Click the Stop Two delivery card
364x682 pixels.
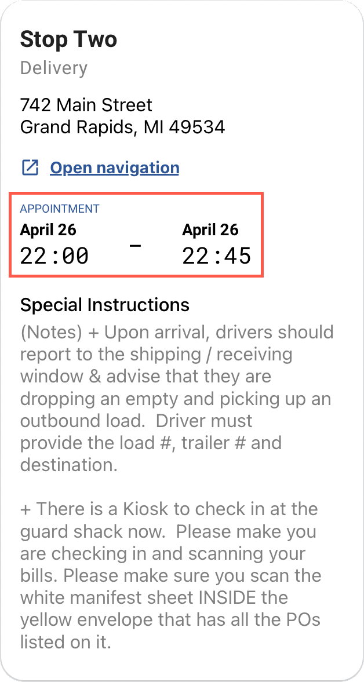[x=182, y=341]
